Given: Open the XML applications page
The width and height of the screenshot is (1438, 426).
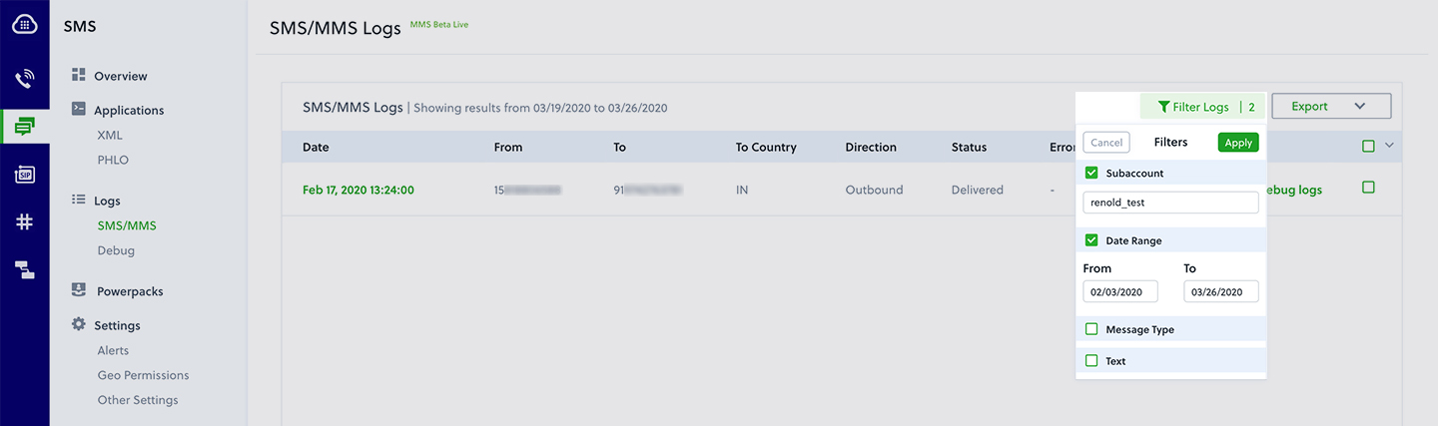Looking at the screenshot, I should [x=110, y=135].
